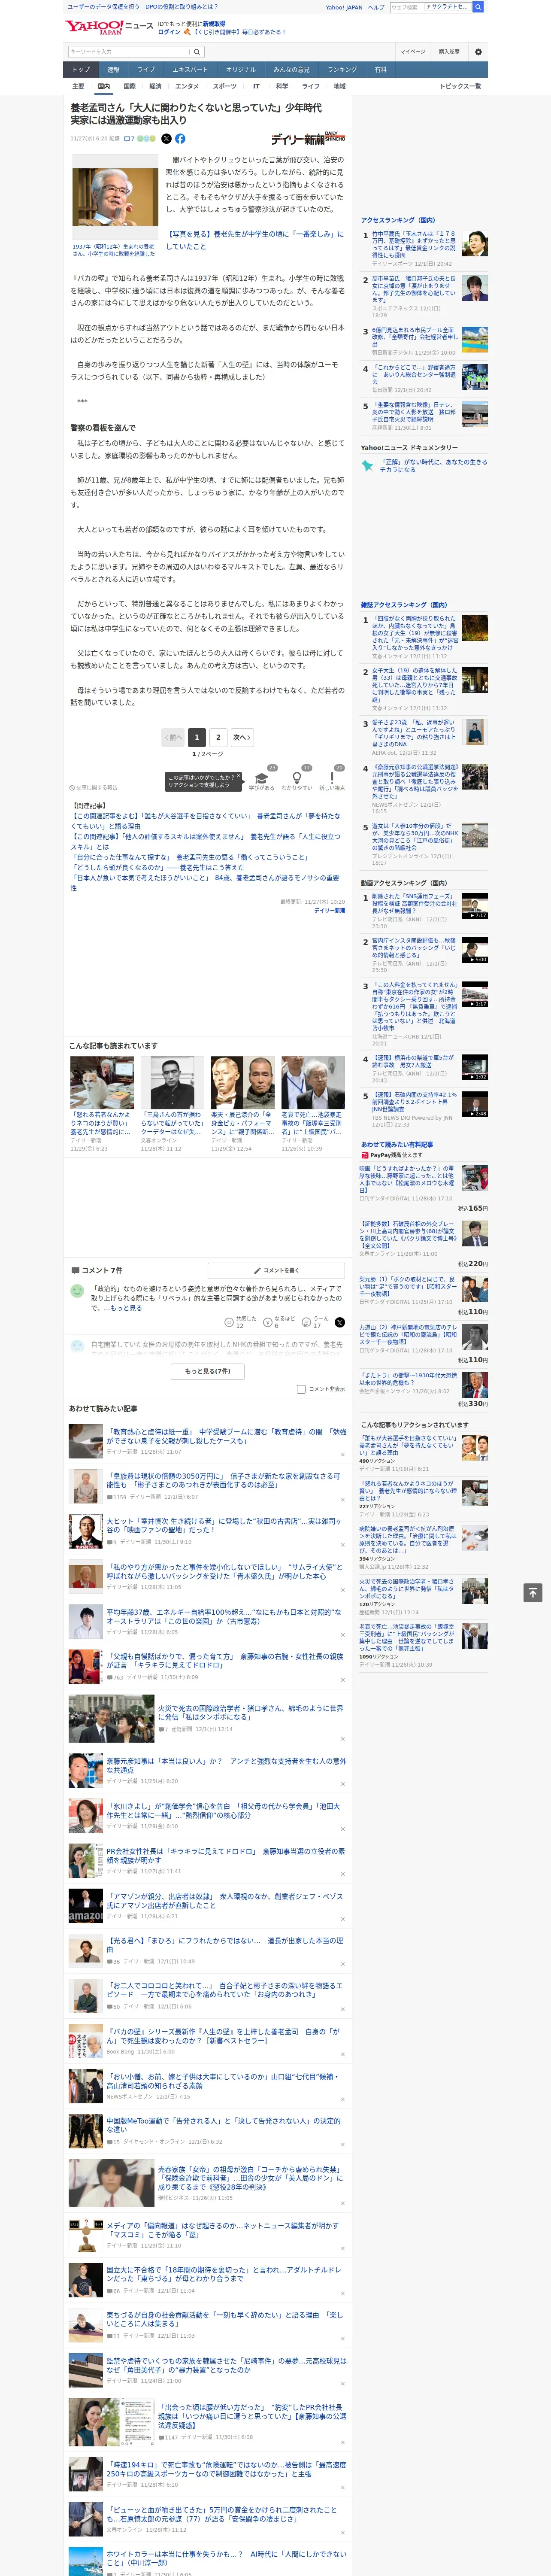
Task: Open 購入履歴 link
Action: (449, 52)
